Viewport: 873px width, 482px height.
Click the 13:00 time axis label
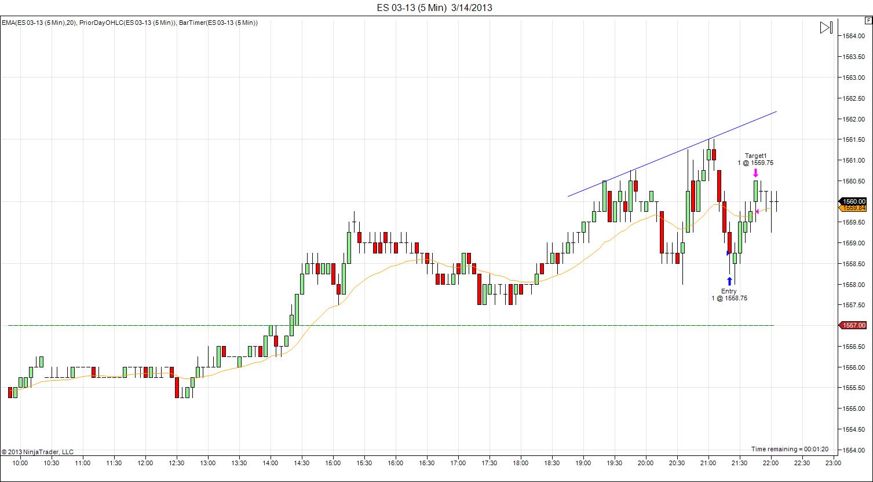pos(208,463)
